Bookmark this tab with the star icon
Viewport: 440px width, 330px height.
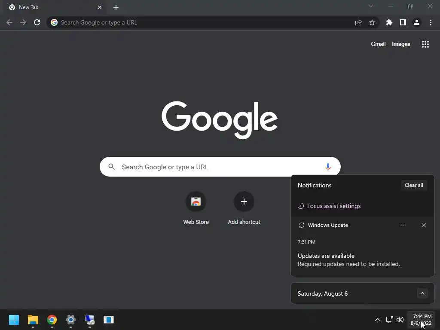[372, 22]
